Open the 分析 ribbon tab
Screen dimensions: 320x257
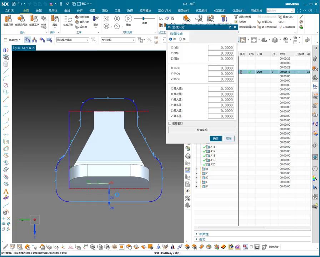coord(80,11)
